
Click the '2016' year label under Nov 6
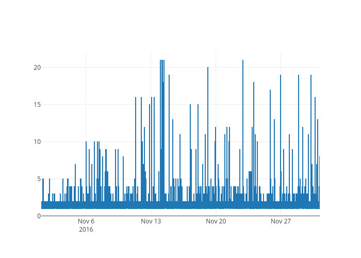(x=86, y=230)
